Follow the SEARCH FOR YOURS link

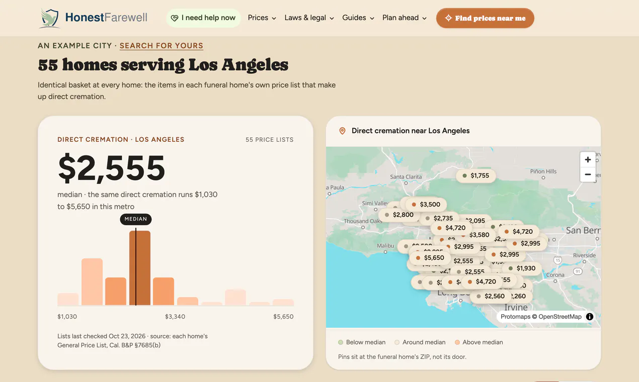point(162,46)
